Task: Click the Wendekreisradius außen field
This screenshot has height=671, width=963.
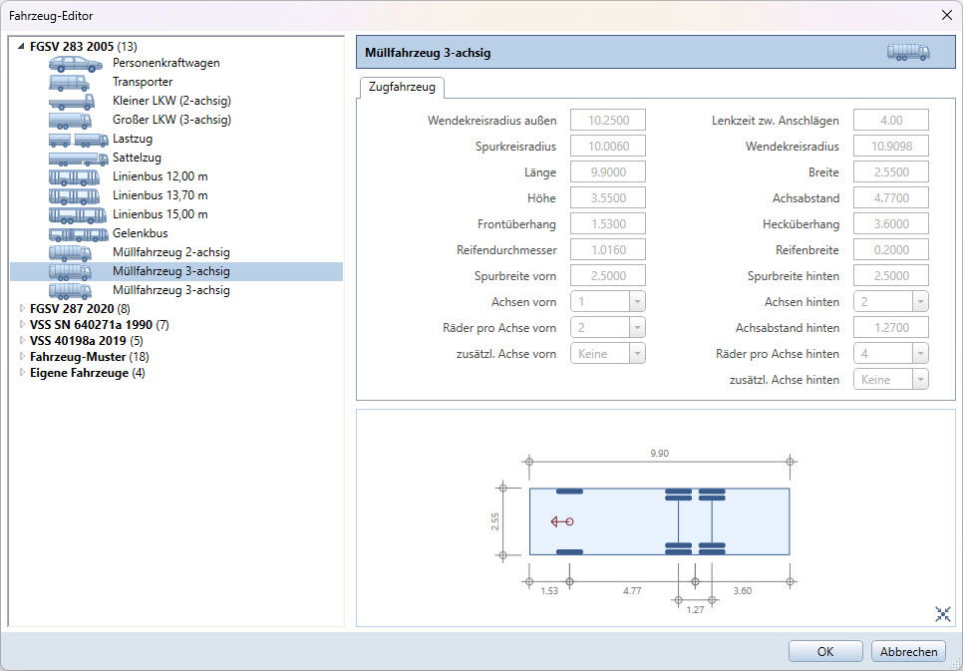Action: point(608,120)
